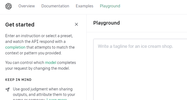Select the Playground tab in the navigation
This screenshot has height=100, width=187.
[110, 6]
